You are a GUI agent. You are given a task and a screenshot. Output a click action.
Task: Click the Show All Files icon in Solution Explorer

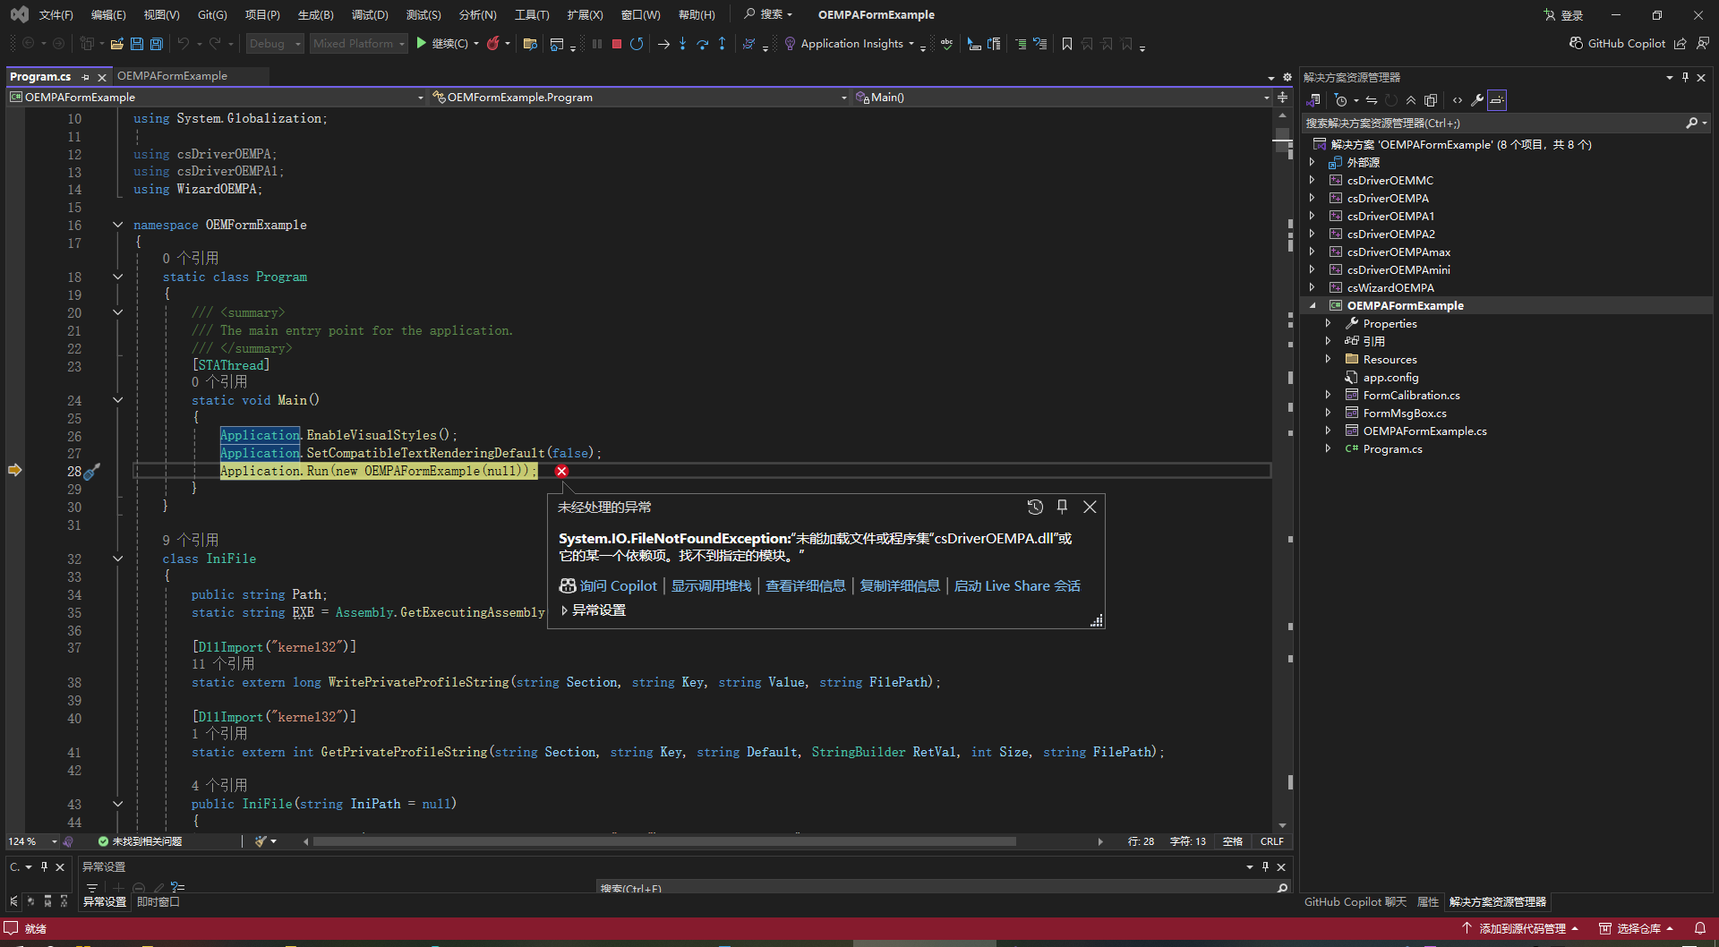[x=1431, y=100]
